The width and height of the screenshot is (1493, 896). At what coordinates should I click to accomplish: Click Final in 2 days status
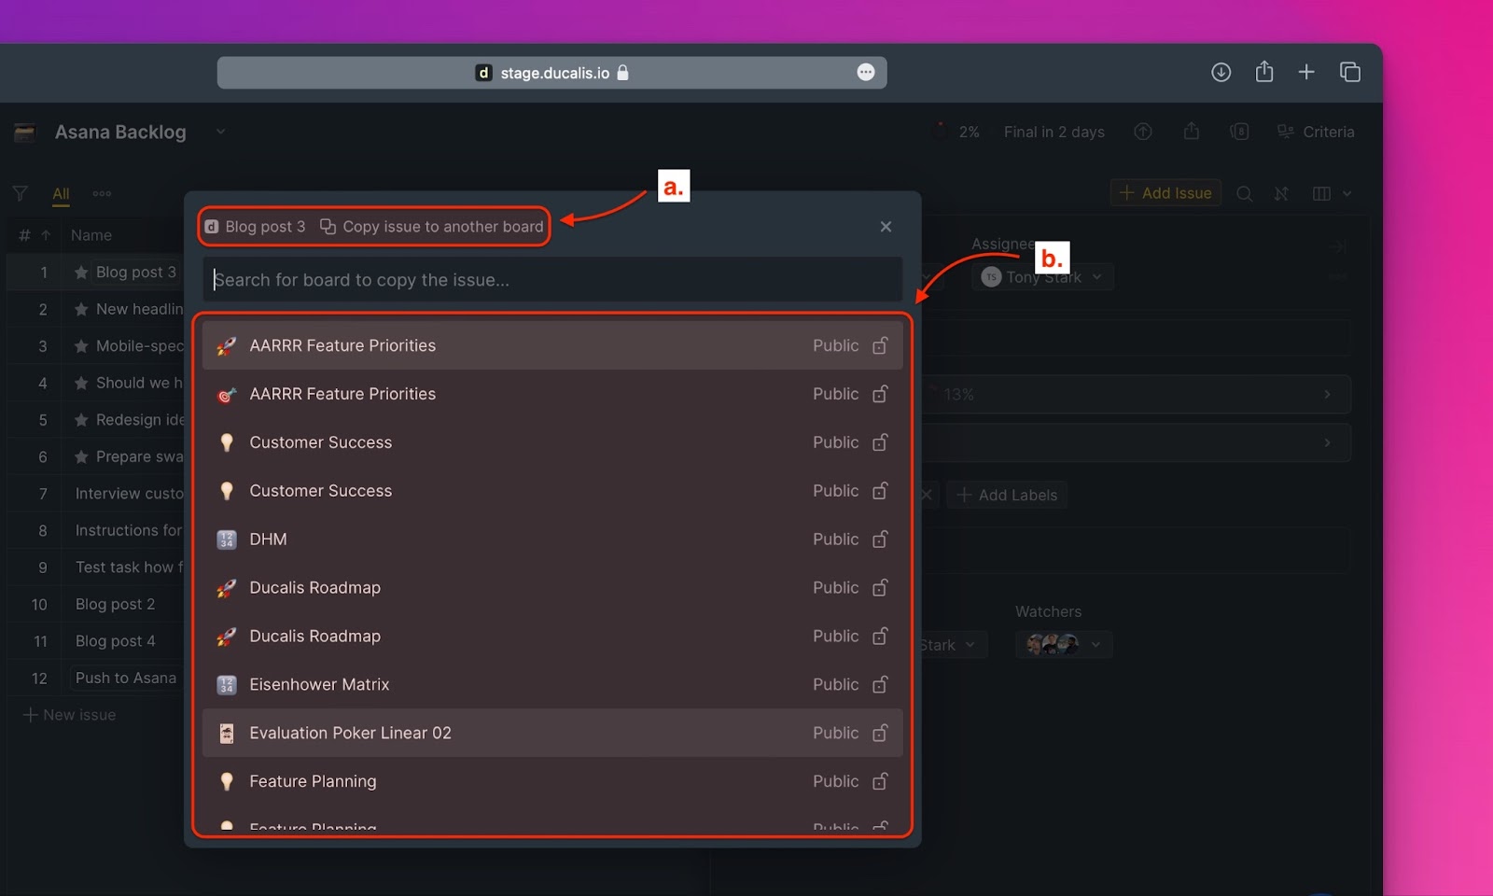click(x=1053, y=132)
